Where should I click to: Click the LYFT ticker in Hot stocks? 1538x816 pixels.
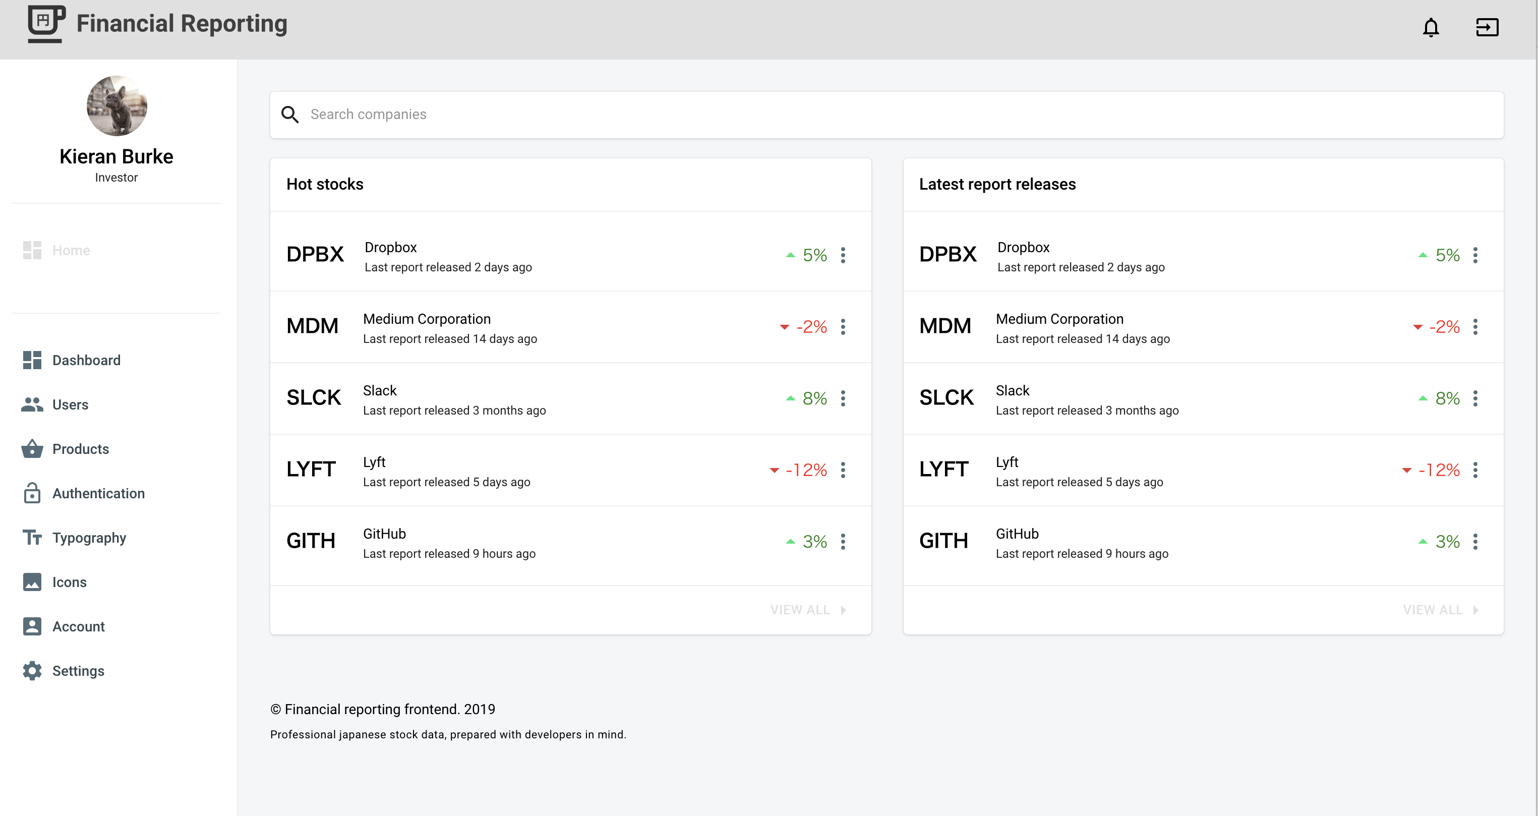click(311, 470)
